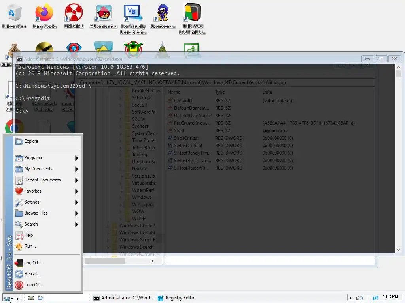Select the SecEdit key in registry tree

pos(140,105)
